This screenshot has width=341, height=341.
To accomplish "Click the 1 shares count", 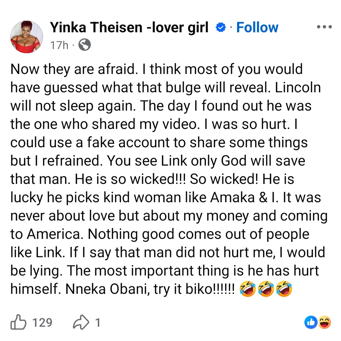I will [x=98, y=323].
